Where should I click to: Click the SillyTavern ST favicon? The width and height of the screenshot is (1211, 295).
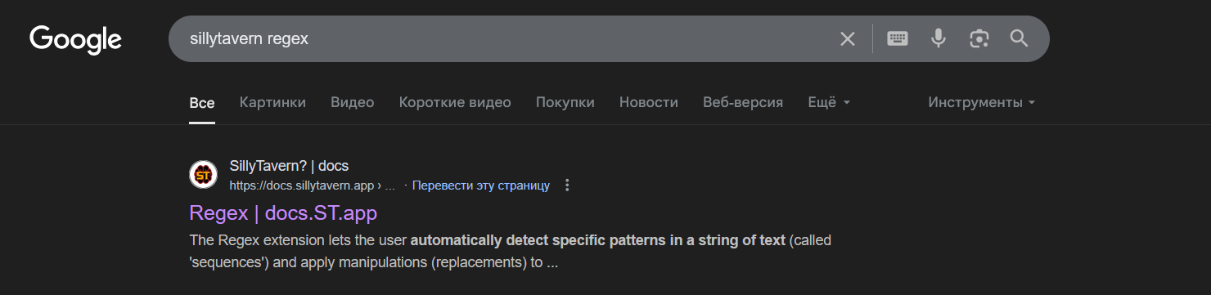203,174
